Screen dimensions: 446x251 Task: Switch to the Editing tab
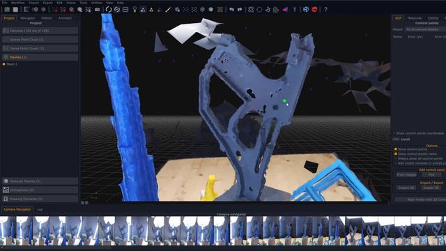[433, 18]
